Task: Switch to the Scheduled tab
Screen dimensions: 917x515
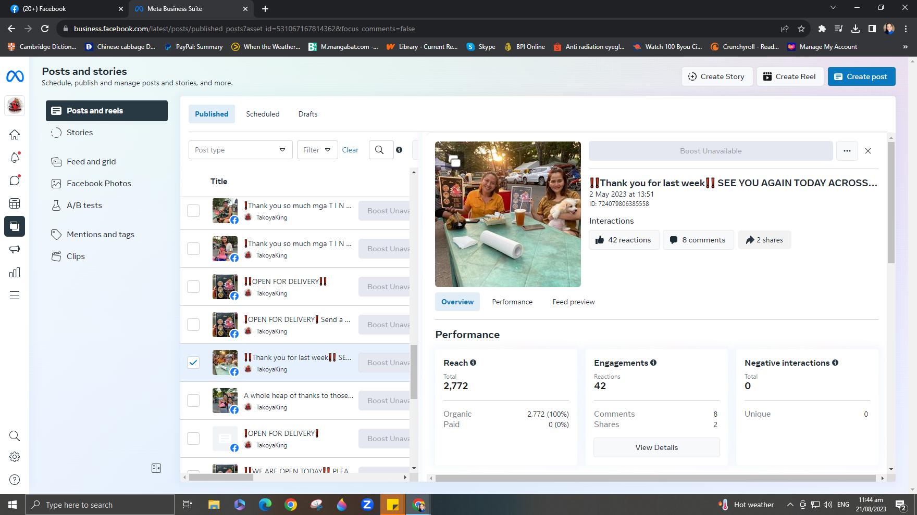Action: pyautogui.click(x=263, y=114)
